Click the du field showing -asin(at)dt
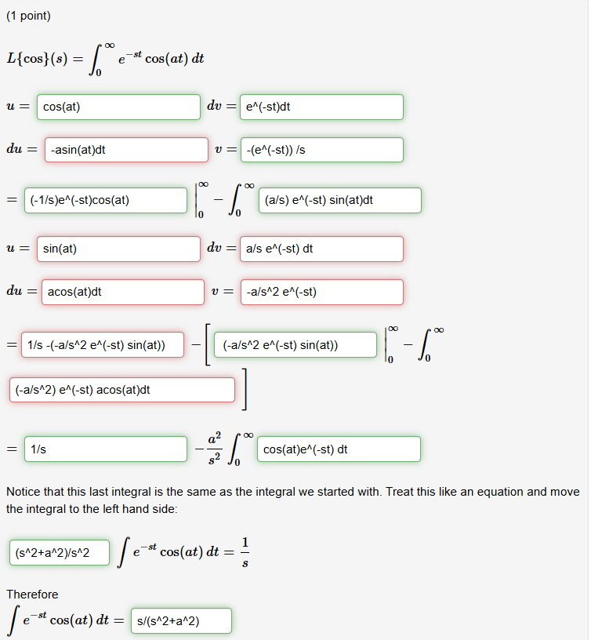 pyautogui.click(x=125, y=149)
